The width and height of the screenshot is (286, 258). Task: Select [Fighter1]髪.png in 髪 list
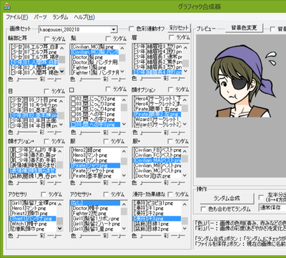pyautogui.click(x=94, y=67)
